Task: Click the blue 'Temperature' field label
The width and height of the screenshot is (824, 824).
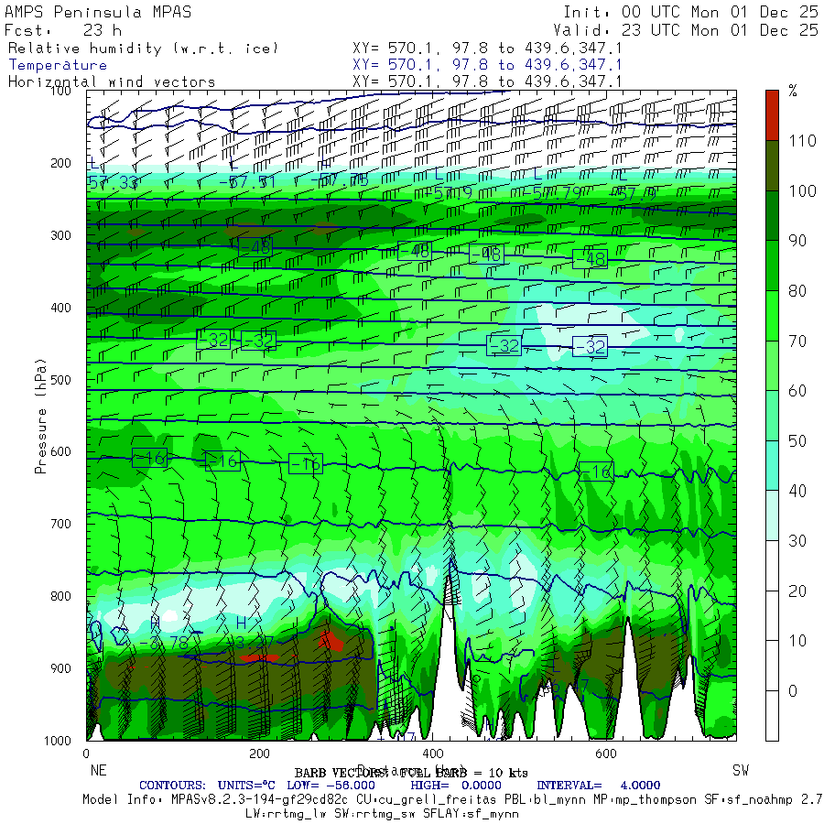Action: point(58,65)
